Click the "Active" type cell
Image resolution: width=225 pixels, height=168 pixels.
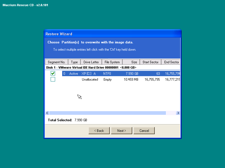tap(74, 74)
